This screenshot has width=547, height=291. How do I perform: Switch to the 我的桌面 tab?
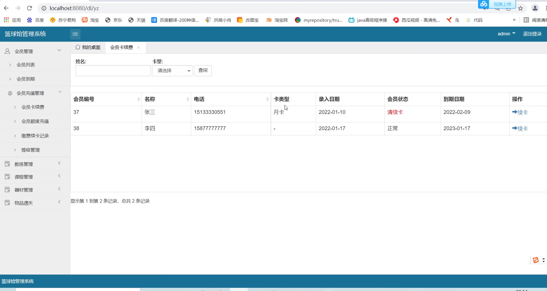[x=88, y=47]
